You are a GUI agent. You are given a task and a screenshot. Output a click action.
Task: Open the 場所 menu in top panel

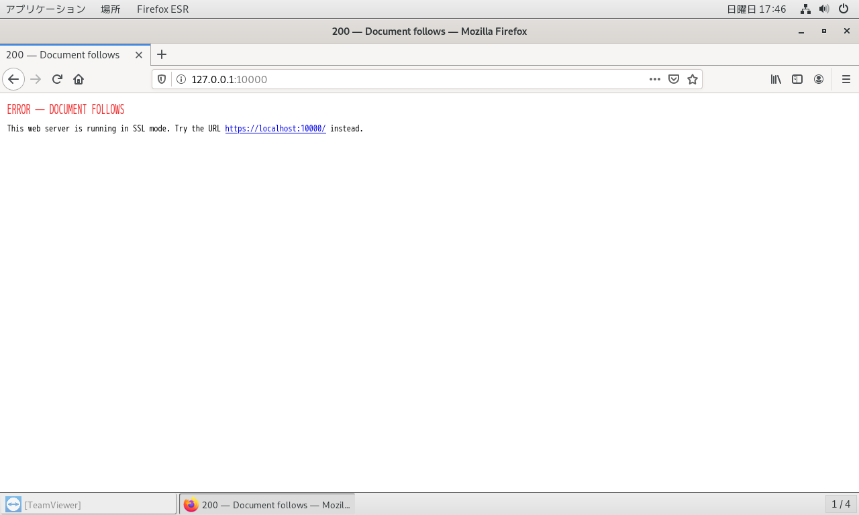[x=111, y=9]
